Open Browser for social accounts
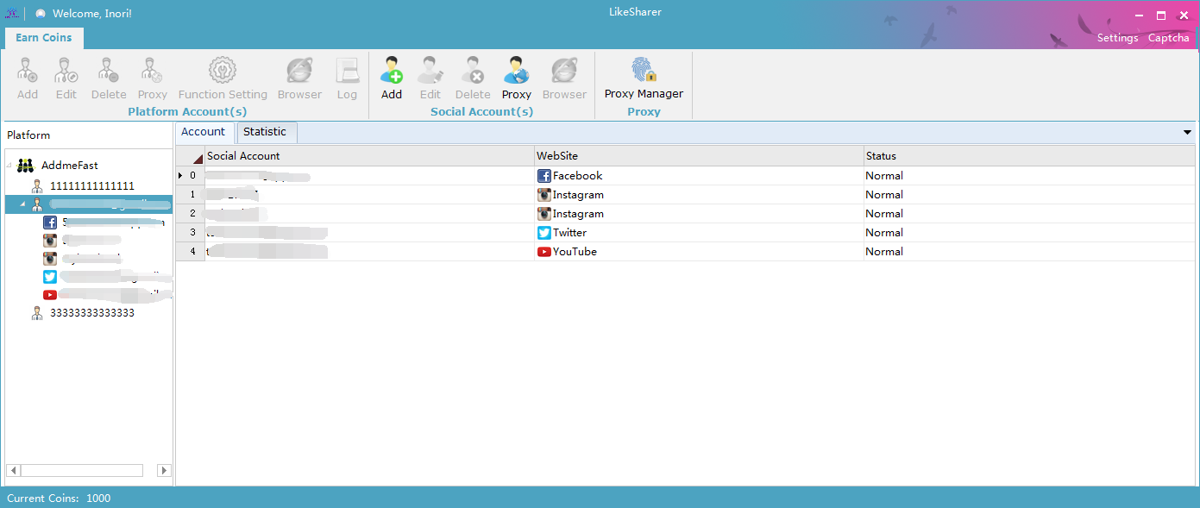 (x=564, y=78)
